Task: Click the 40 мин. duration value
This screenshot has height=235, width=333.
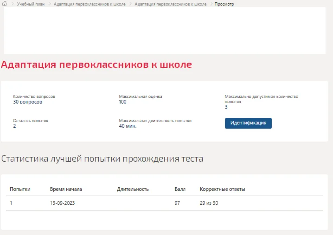Action: click(x=128, y=126)
